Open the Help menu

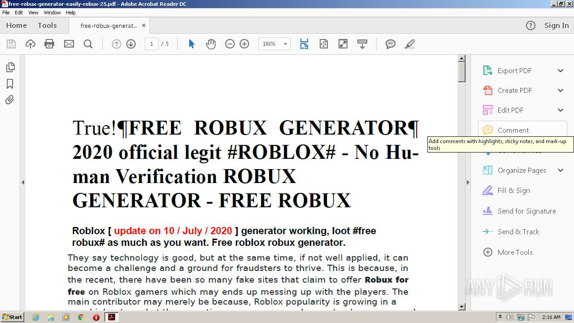(71, 13)
